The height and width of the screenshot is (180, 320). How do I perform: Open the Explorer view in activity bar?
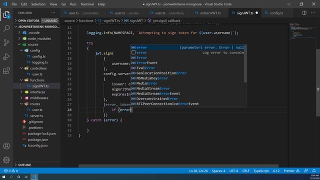coord(6,14)
